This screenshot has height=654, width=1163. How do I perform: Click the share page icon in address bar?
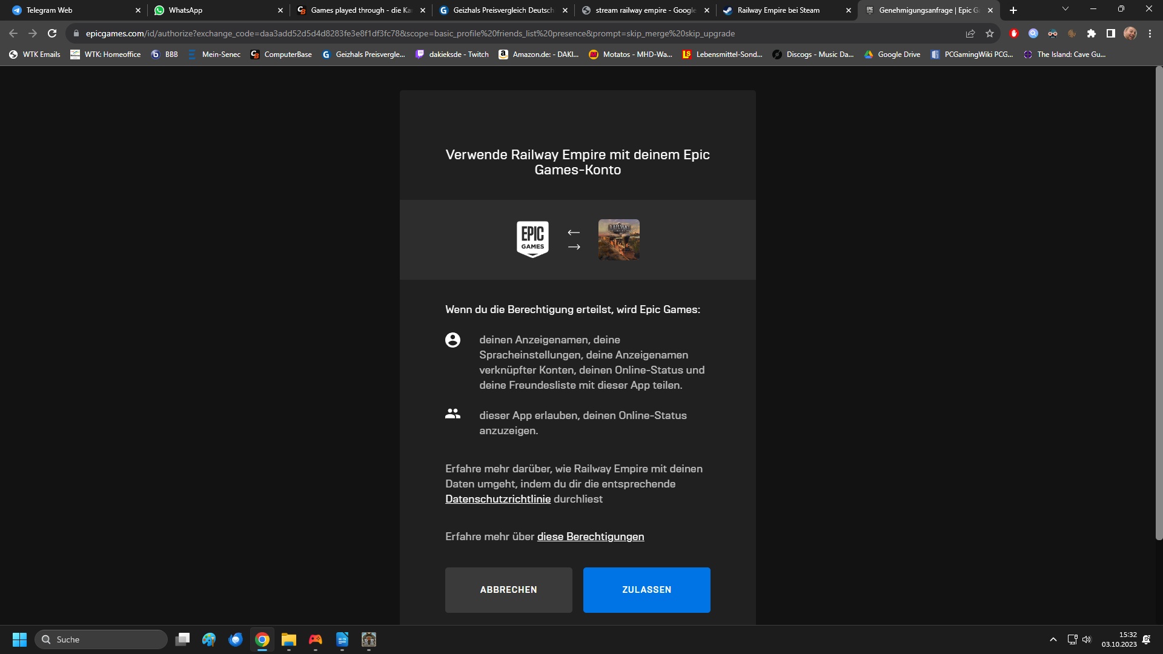pyautogui.click(x=970, y=33)
